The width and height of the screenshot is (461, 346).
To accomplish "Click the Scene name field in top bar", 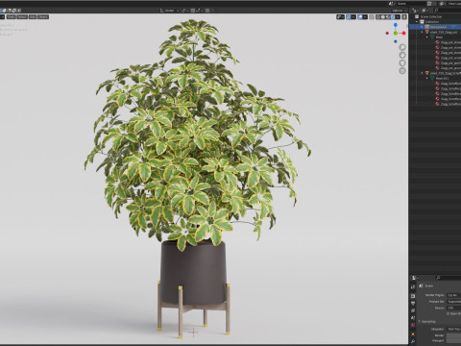I will (x=411, y=4).
